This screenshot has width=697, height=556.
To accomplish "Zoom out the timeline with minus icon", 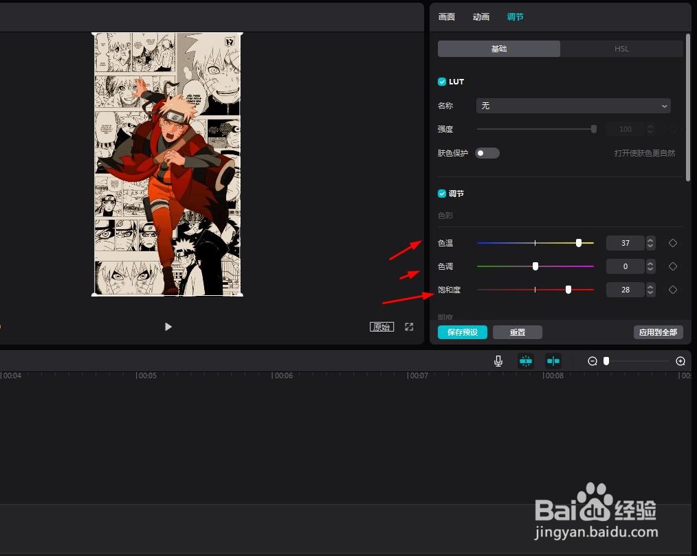I will coord(592,361).
